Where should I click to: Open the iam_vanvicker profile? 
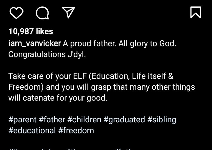tap(34, 44)
